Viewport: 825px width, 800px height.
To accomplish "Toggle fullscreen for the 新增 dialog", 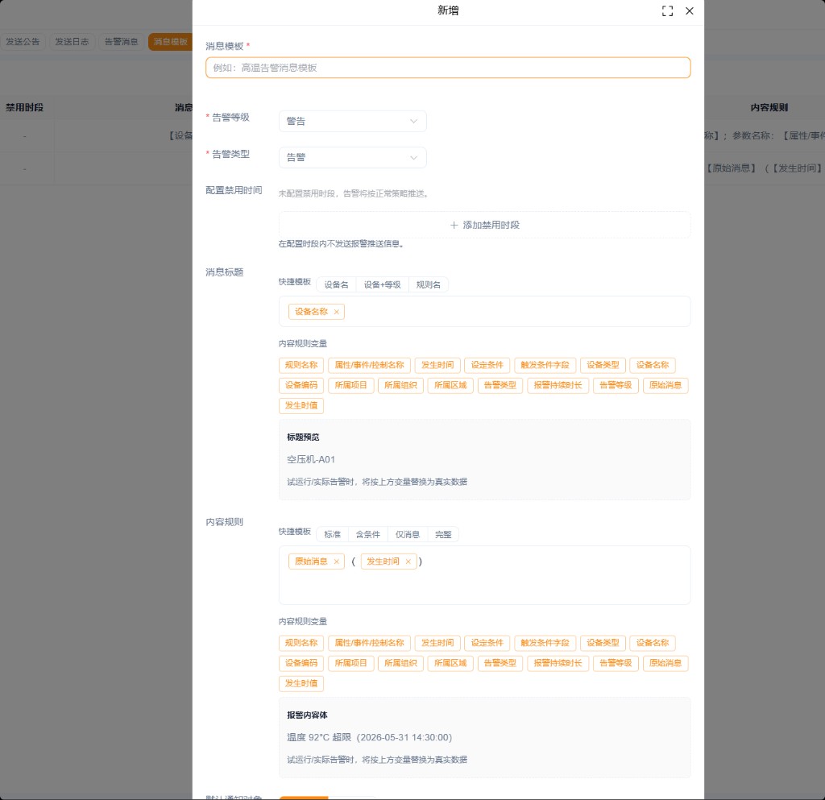I will point(667,11).
